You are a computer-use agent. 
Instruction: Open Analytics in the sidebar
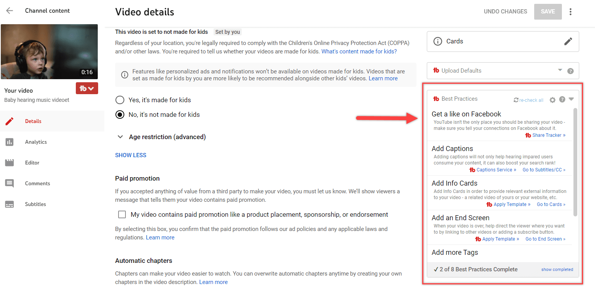tap(36, 142)
